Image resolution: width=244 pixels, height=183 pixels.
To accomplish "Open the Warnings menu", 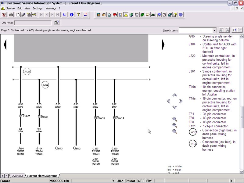I will [51, 9].
